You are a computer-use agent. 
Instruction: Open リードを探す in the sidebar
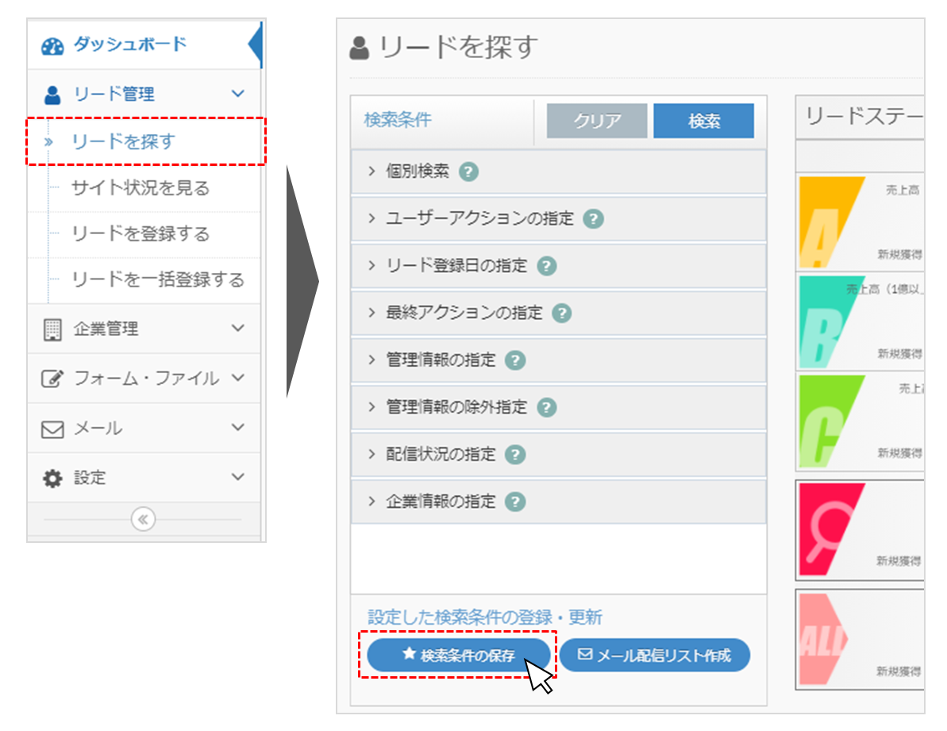point(145,141)
